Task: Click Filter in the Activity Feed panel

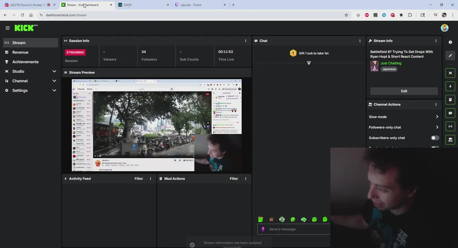Action: (x=139, y=178)
